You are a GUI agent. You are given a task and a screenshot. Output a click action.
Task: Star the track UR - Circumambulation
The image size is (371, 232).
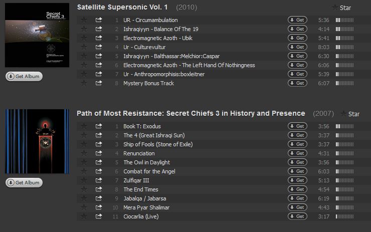point(84,20)
